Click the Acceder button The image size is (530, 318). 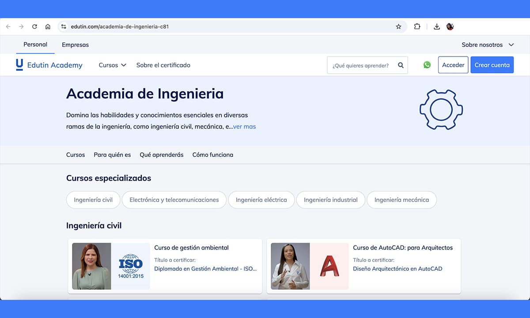click(x=453, y=65)
